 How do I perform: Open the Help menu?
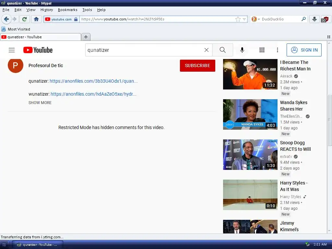point(101,10)
